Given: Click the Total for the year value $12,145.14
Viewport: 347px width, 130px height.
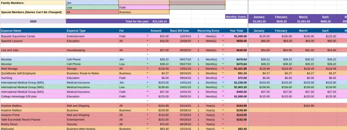Looking at the screenshot, I should point(160,21).
